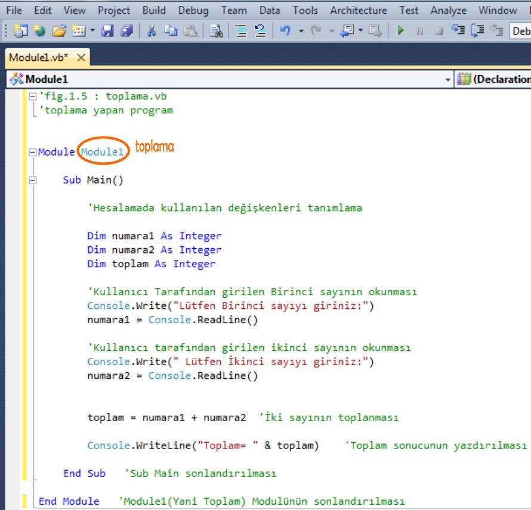Open the Window menu
Image resolution: width=531 pixels, height=510 pixels.
pos(498,11)
